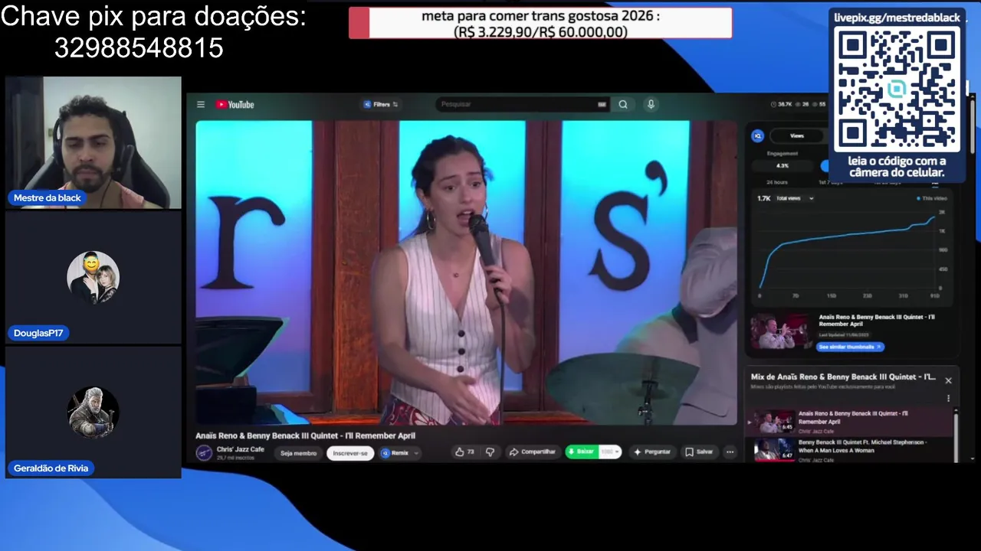Open Mix playlist three-dot options

948,398
